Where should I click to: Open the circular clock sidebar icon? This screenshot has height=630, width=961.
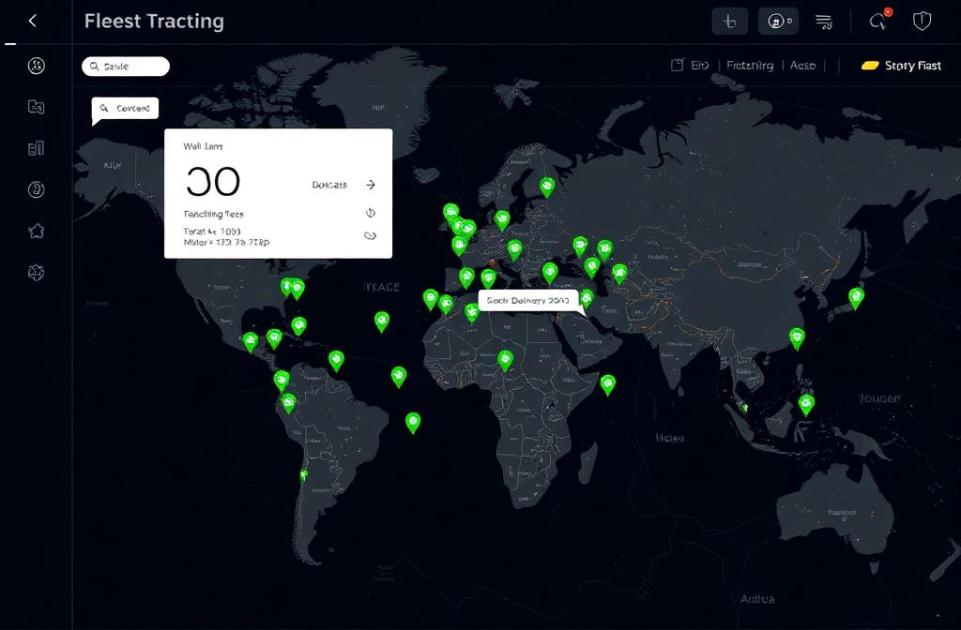click(x=37, y=189)
